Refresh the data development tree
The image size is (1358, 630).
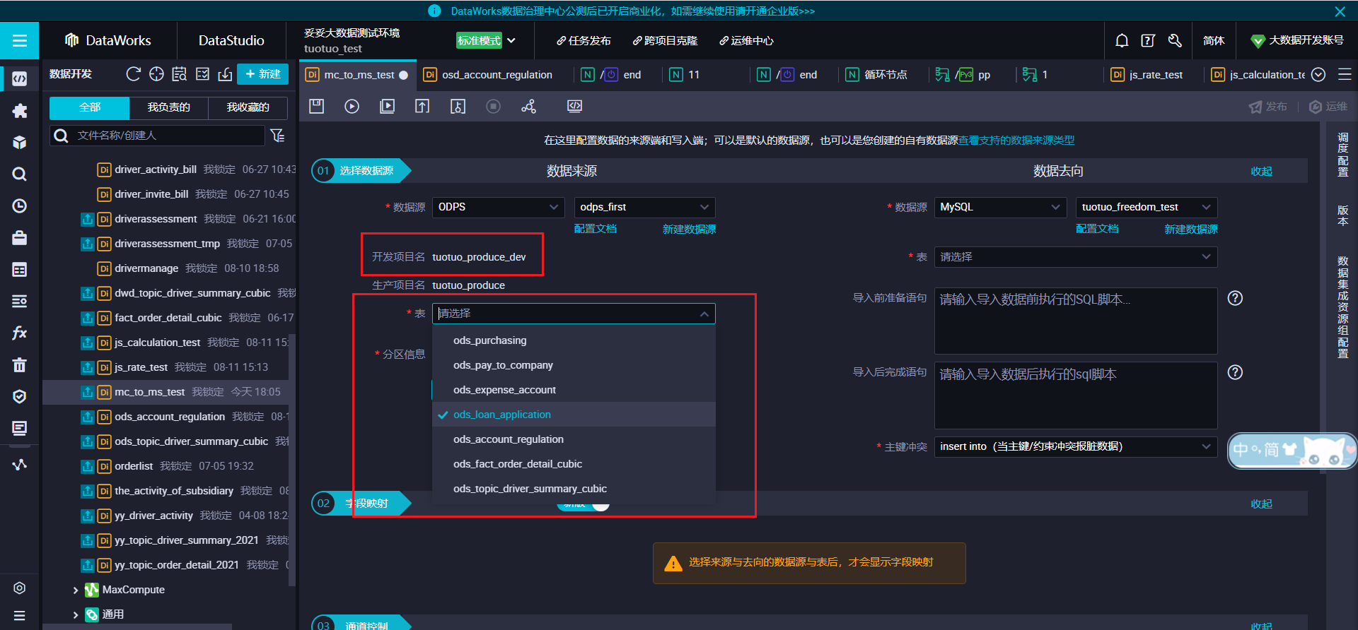[133, 74]
